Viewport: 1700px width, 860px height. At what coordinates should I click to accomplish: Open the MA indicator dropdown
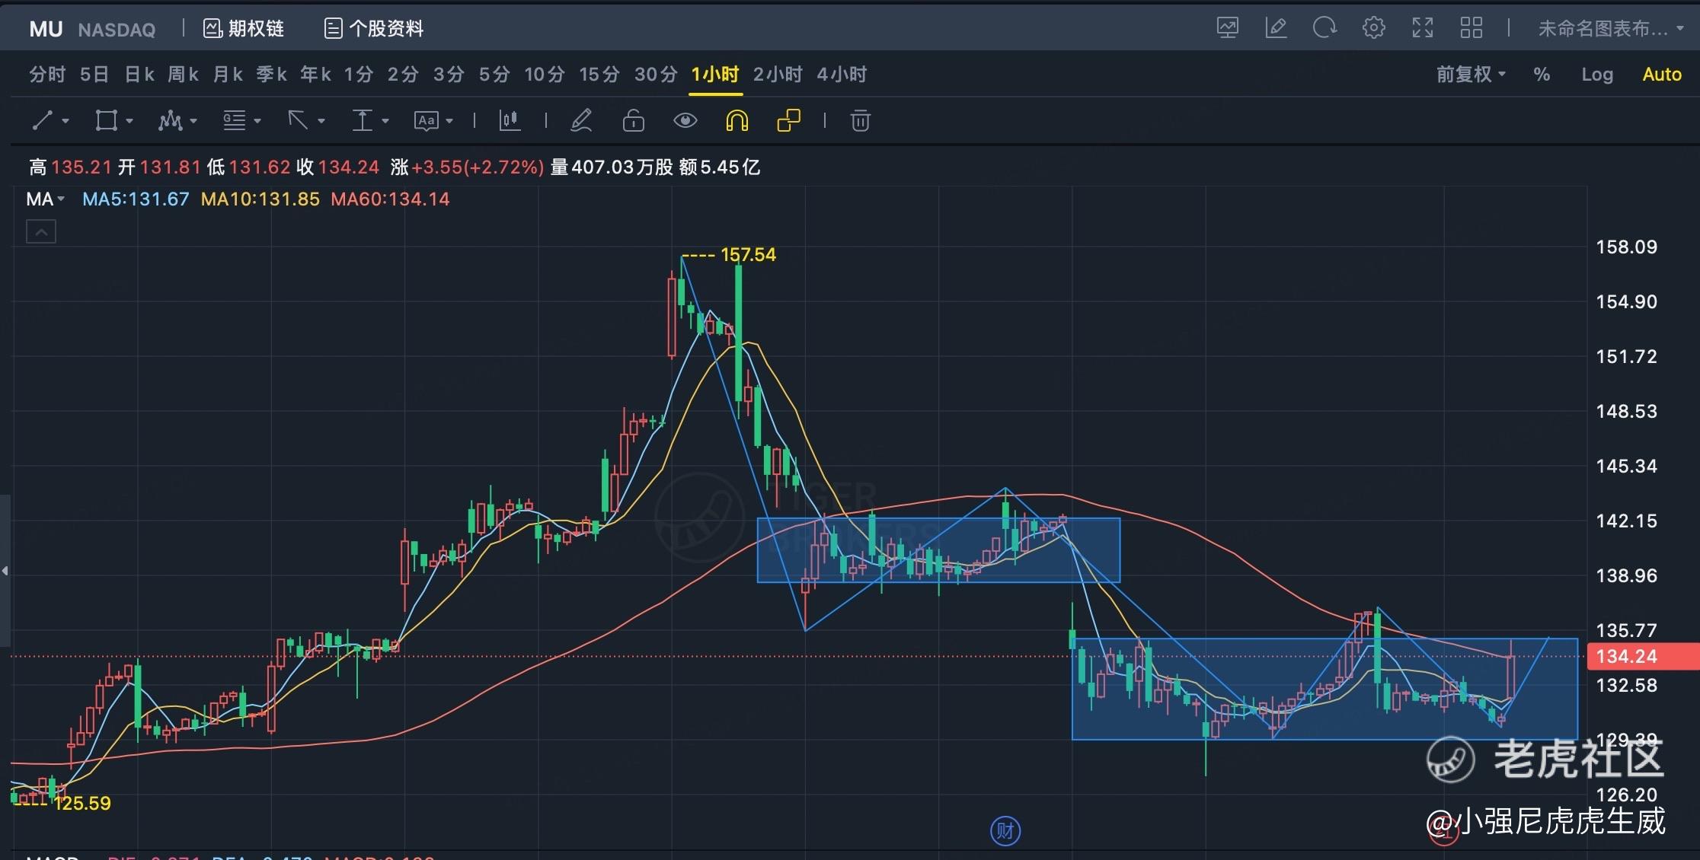(46, 199)
